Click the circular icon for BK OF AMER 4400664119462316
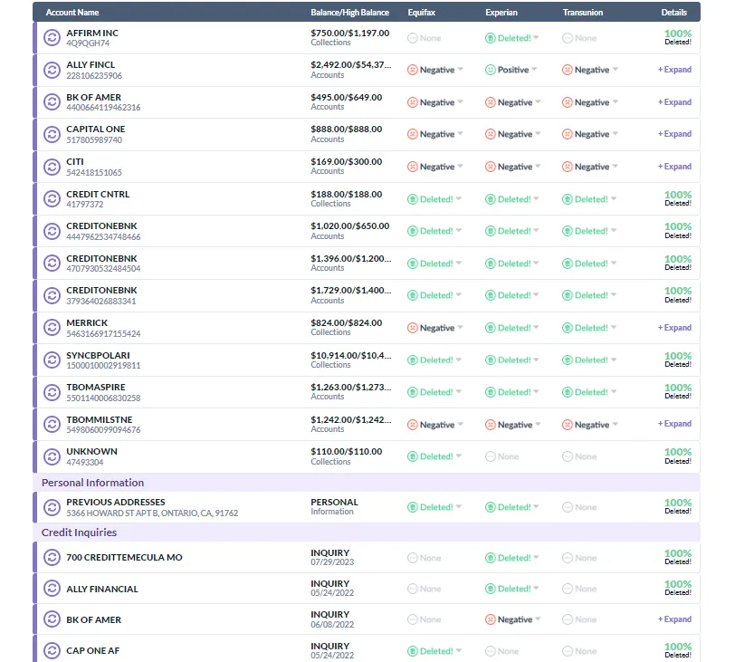Screen dimensions: 735x662 pyautogui.click(x=52, y=102)
